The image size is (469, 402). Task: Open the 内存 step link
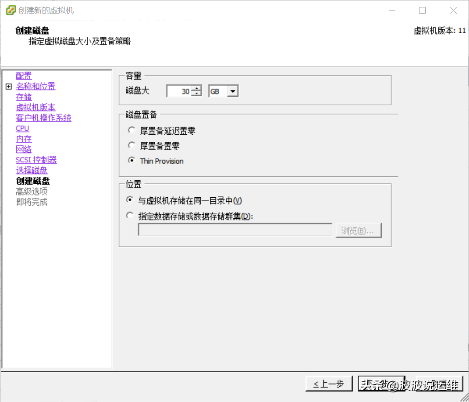tap(24, 139)
